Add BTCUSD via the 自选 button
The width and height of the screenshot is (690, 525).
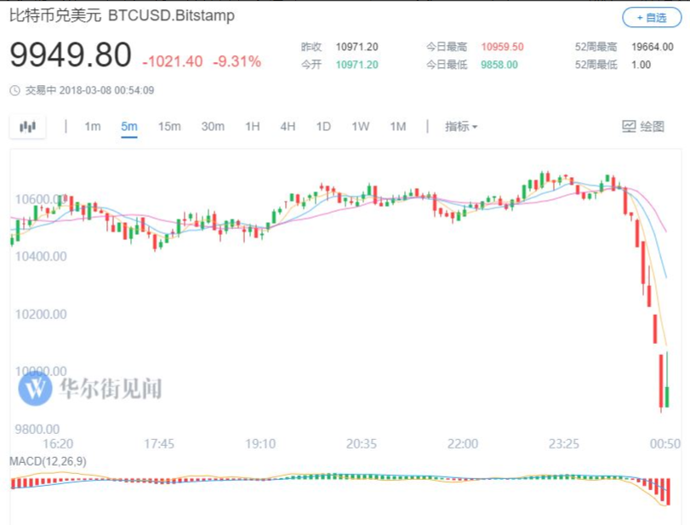(x=652, y=17)
